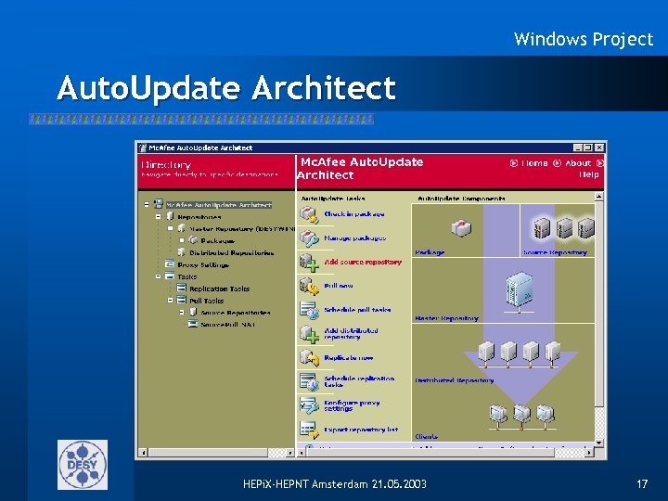Image resolution: width=668 pixels, height=501 pixels.
Task: Click the root McAfee AutoUpdate Architect tree icon
Action: (159, 204)
